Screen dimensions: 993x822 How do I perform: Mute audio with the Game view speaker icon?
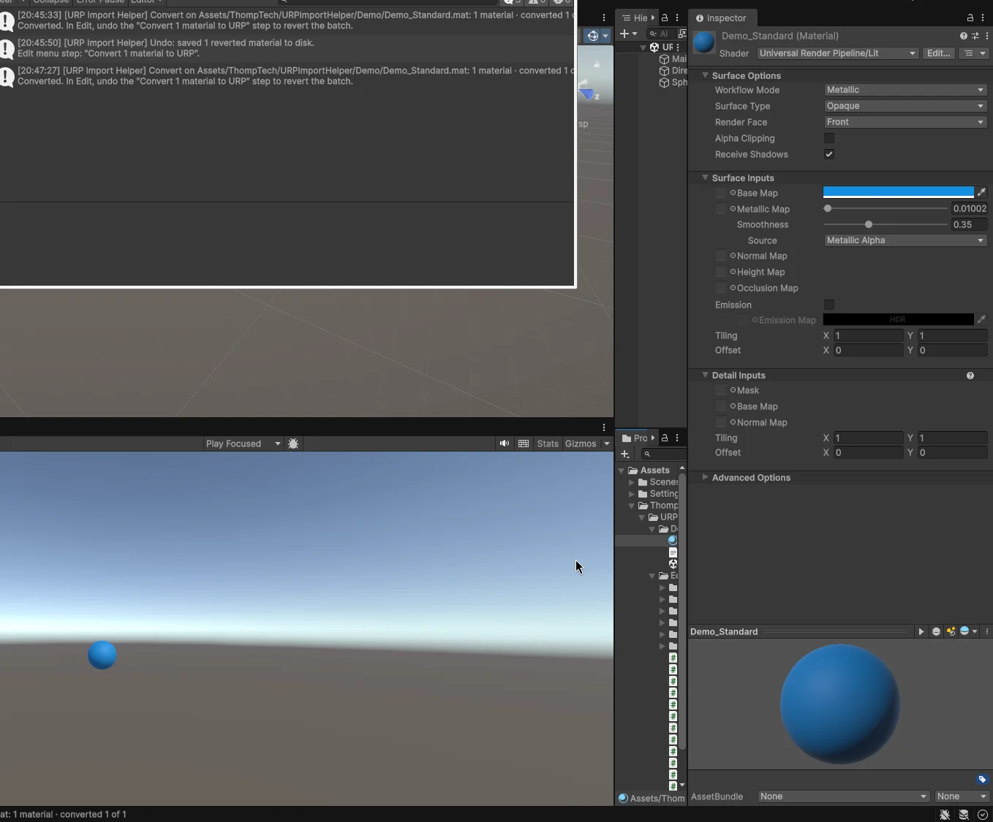505,444
